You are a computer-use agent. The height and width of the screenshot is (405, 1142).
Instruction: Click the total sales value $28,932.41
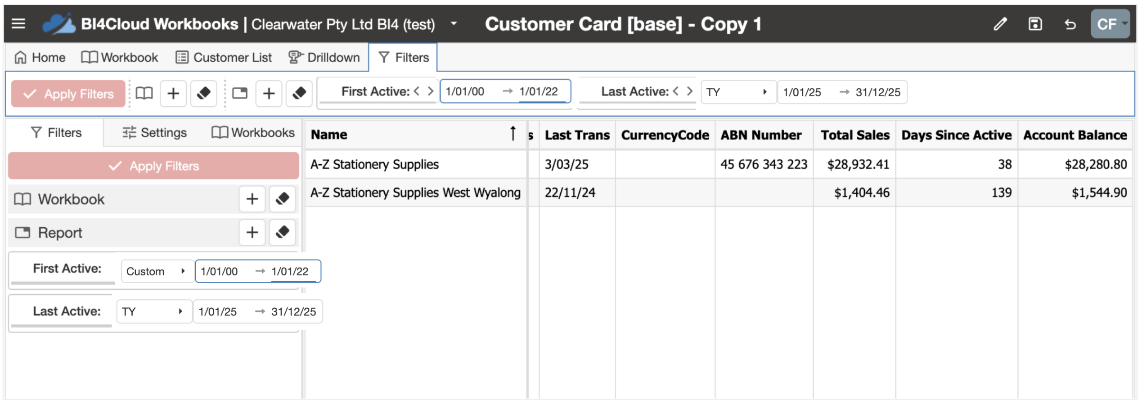click(858, 164)
